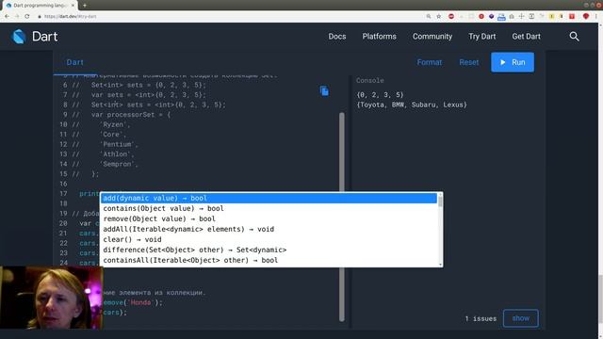Click the red square extension icon
The width and height of the screenshot is (603, 339).
[x=572, y=17]
